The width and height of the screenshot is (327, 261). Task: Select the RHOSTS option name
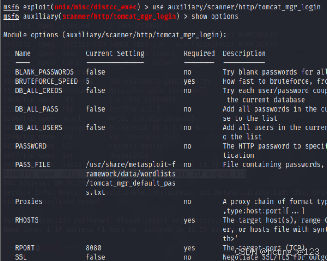[27, 220]
